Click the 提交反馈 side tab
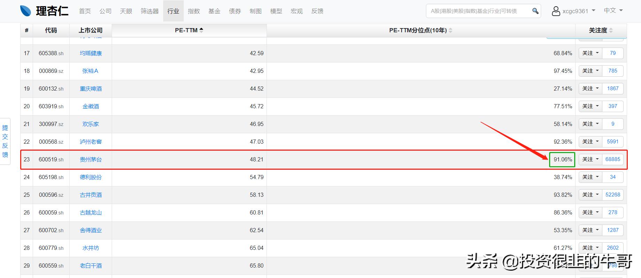 (5, 141)
